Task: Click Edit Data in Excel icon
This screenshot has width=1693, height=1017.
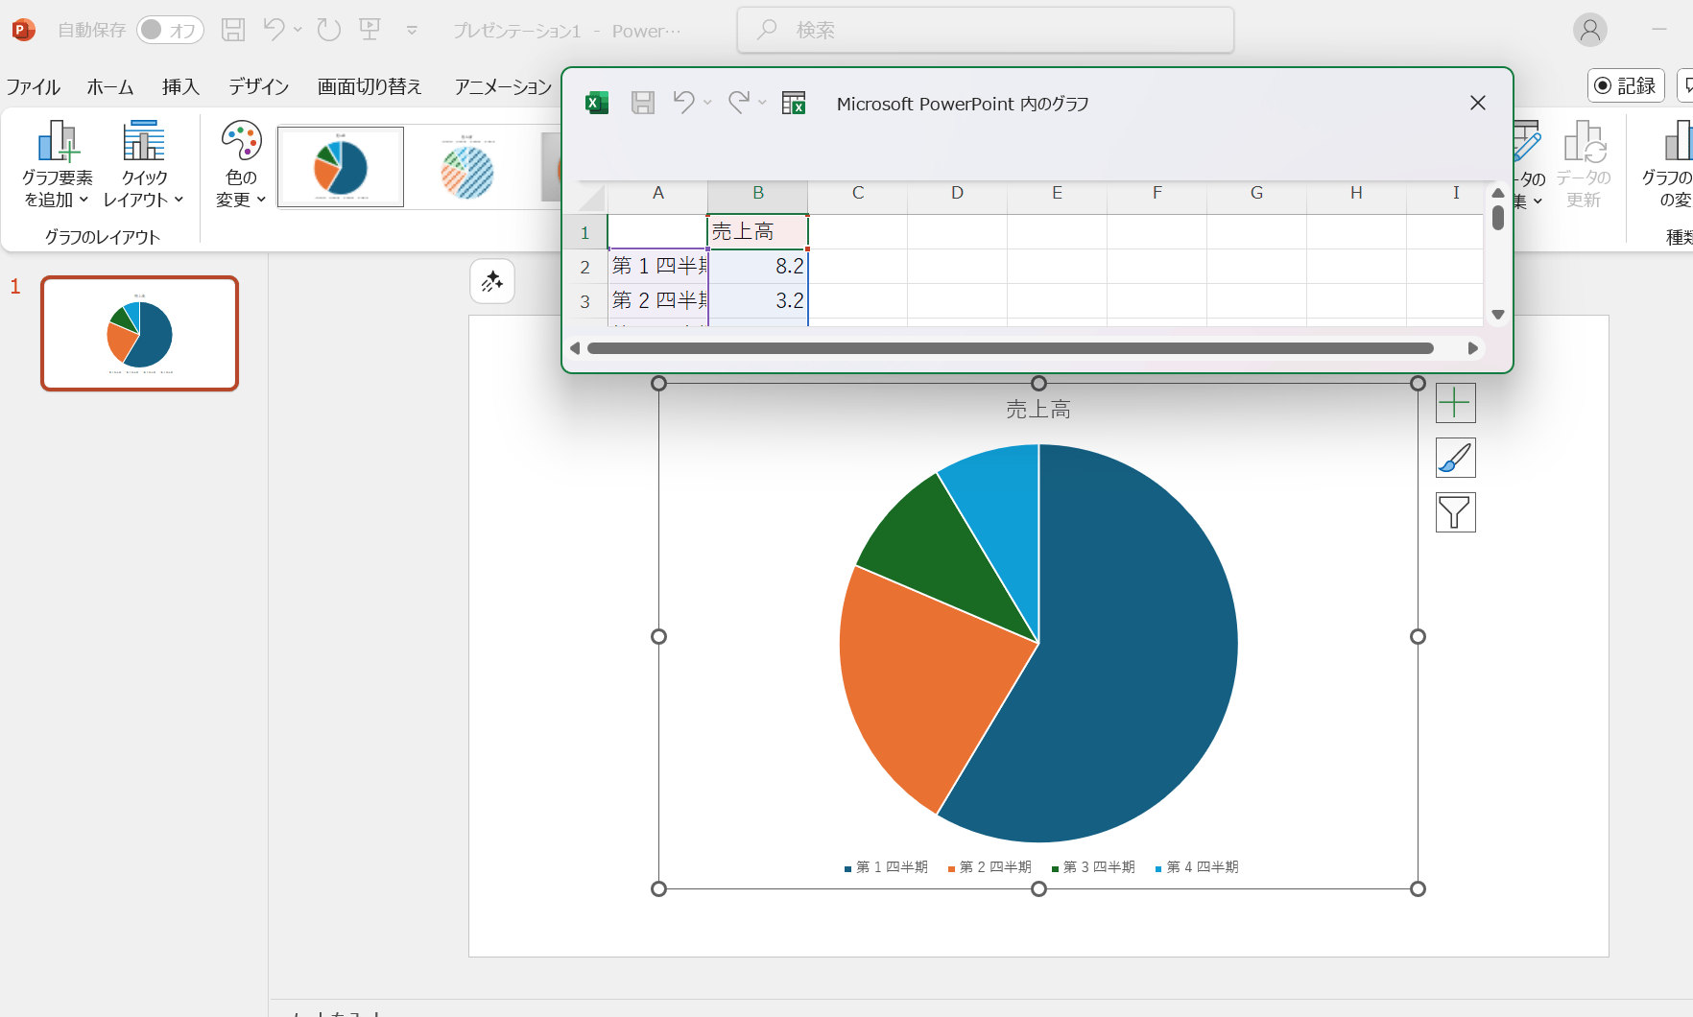Action: (794, 103)
